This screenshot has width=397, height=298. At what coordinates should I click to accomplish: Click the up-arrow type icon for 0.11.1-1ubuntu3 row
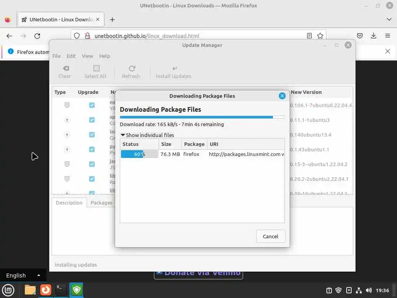[67, 120]
